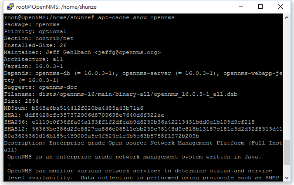
Task: Click the window title text root@OpenNMS
Action: click(56, 7)
